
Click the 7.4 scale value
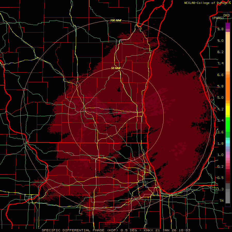220,63
